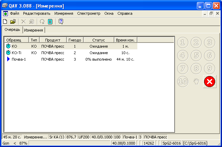Switch to the Очередь tab
222x147 pixels.
pyautogui.click(x=12, y=30)
